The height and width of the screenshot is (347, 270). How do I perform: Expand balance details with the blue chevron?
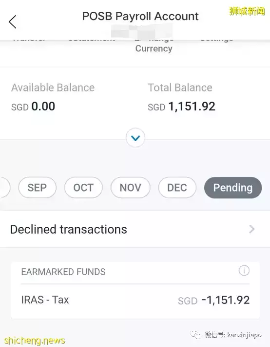pyautogui.click(x=135, y=138)
